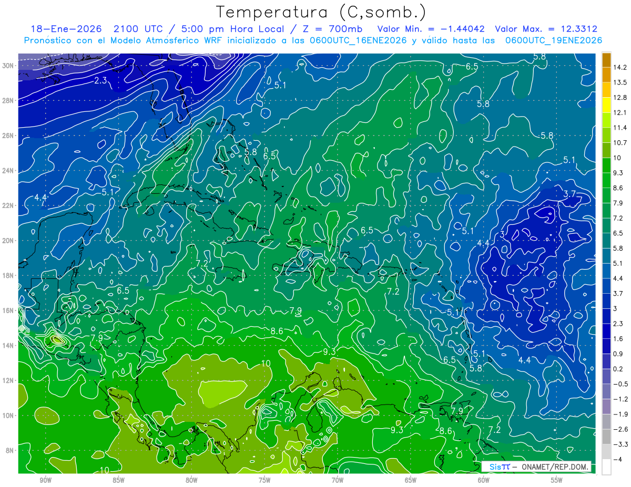Select legend band between 5.8 and 5.1
This screenshot has width=631, height=487.
pyautogui.click(x=606, y=255)
